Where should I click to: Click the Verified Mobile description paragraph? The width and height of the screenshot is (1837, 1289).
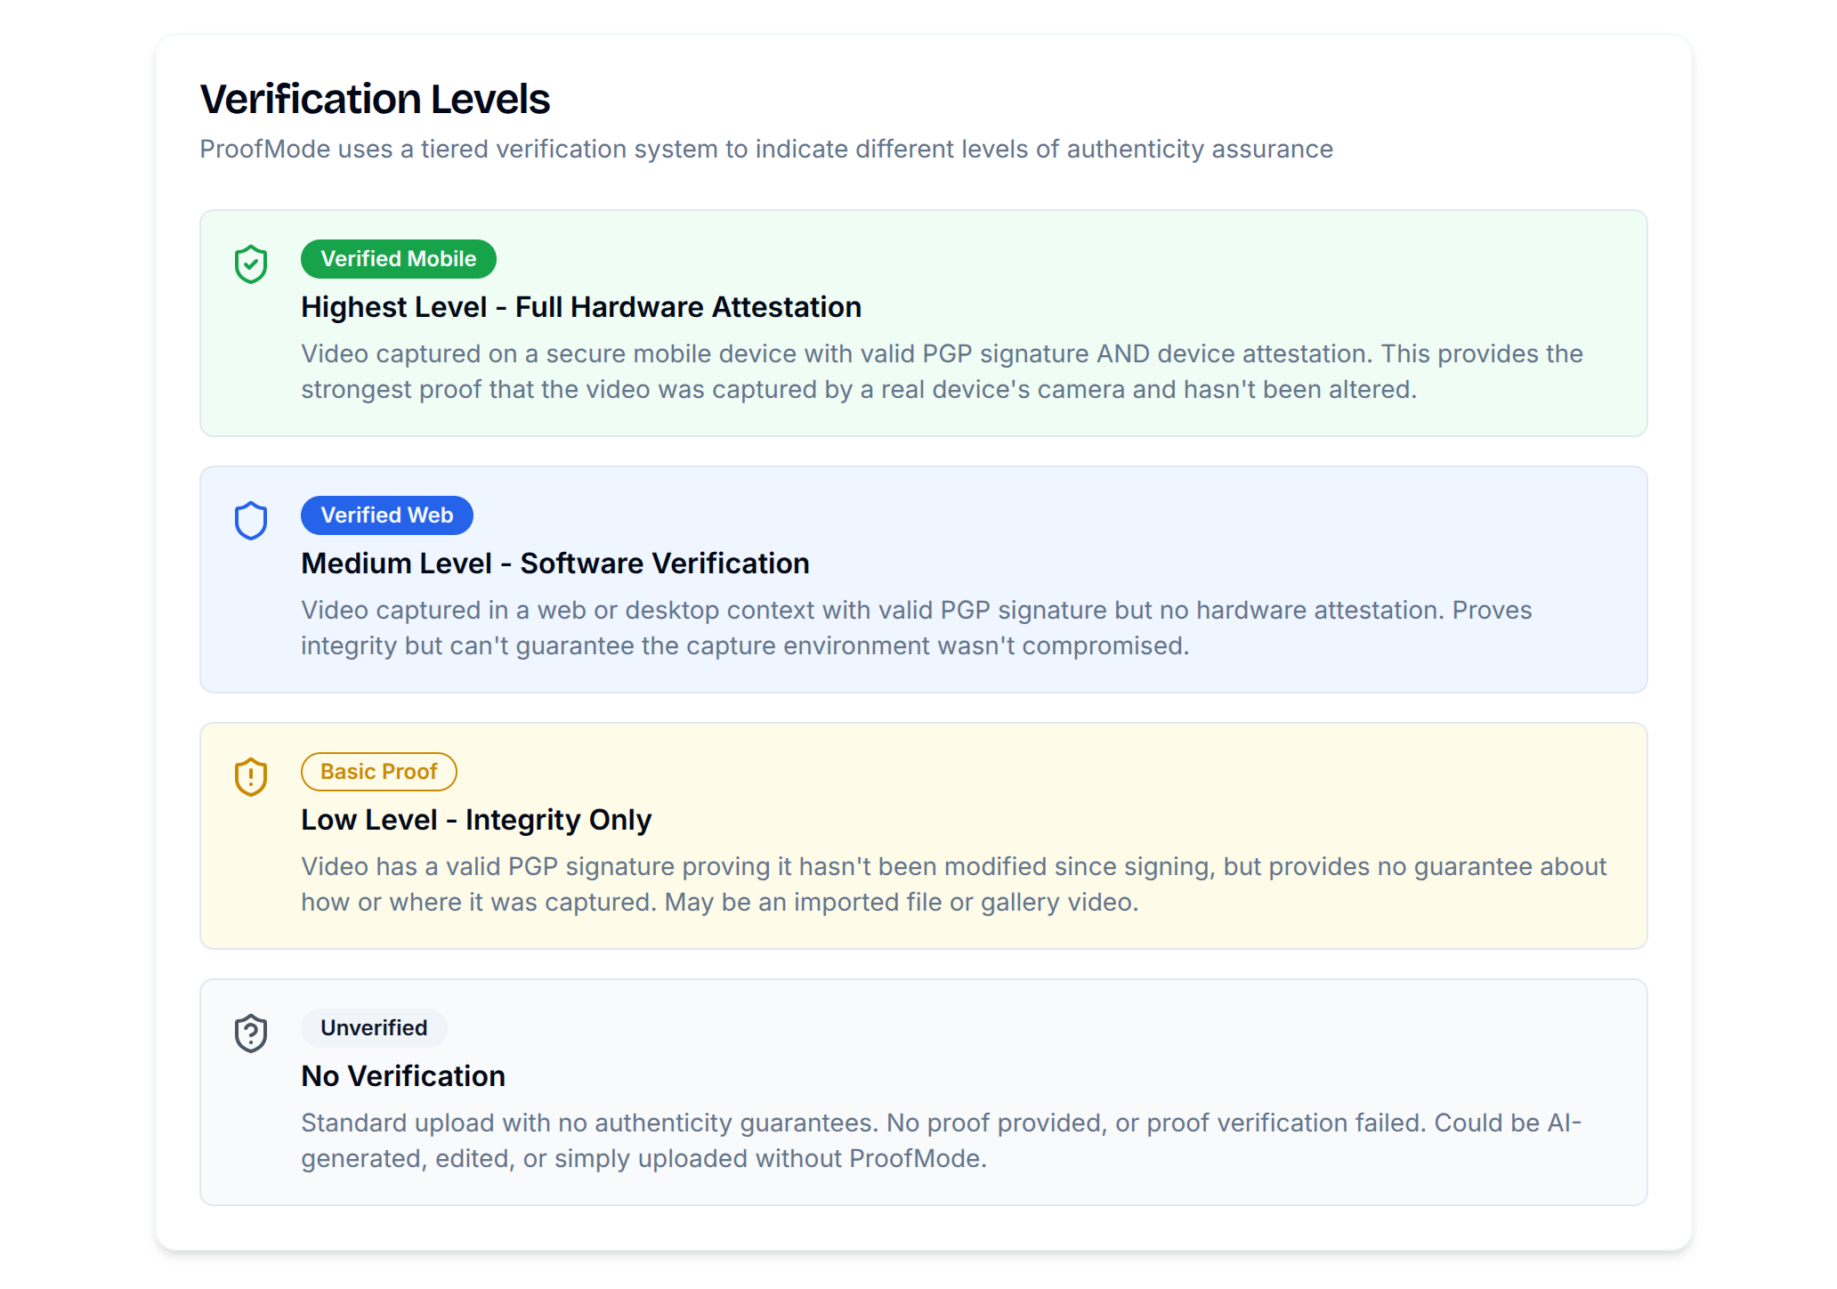point(941,372)
